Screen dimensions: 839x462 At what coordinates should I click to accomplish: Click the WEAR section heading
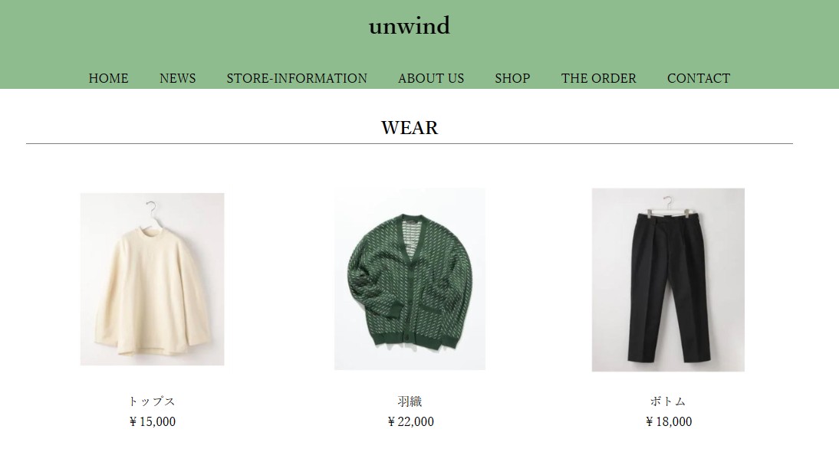point(410,128)
